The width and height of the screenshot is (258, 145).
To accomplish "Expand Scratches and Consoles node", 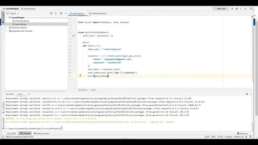I will click(x=6, y=31).
